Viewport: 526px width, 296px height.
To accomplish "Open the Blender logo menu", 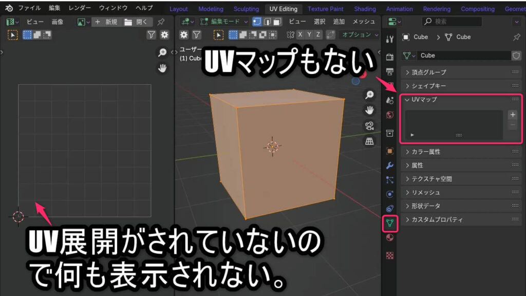I will pos(9,8).
